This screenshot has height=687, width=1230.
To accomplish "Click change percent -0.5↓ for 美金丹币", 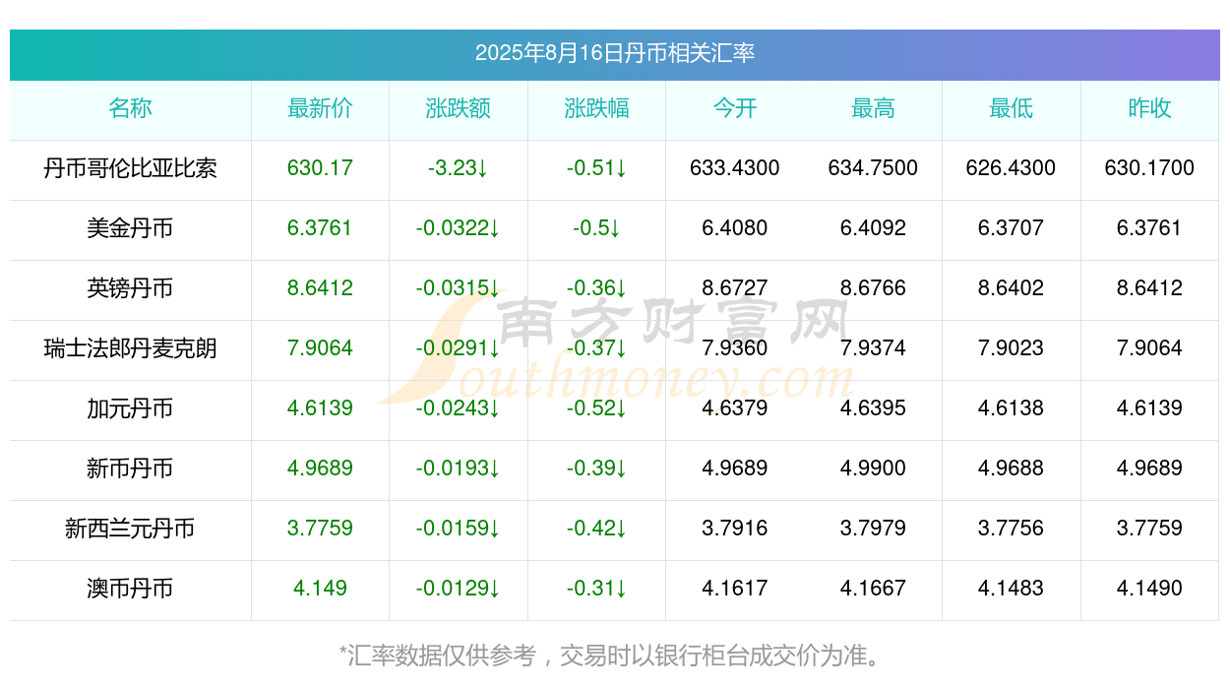I will pos(597,228).
